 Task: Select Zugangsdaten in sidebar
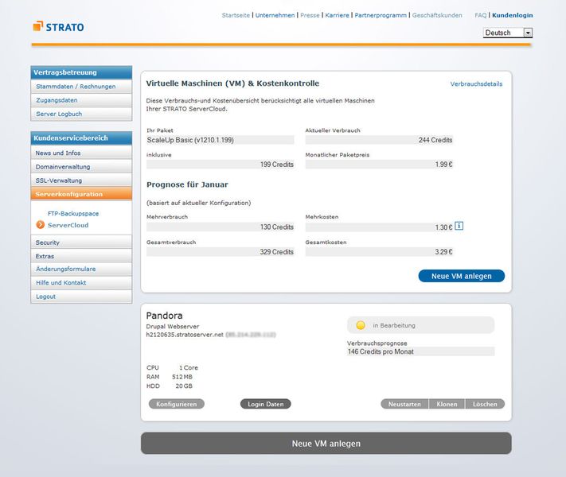click(81, 100)
